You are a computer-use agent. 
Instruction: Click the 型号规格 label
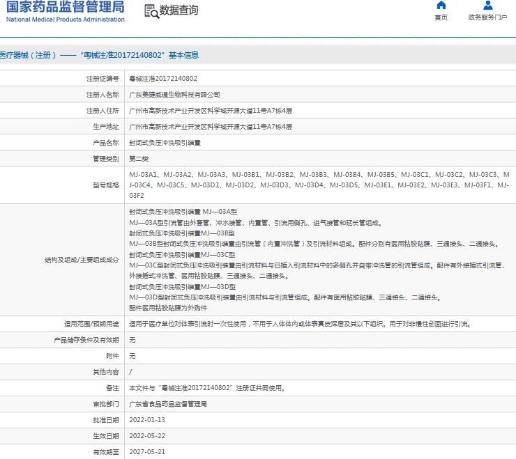105,185
